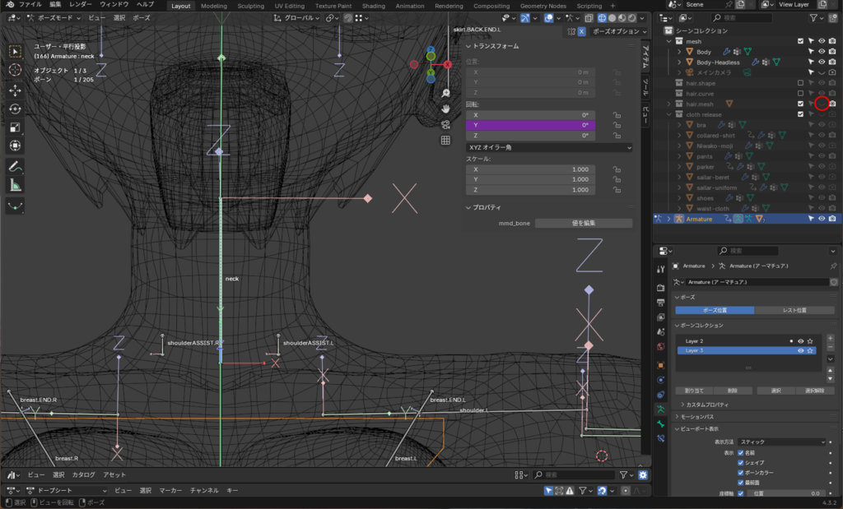The height and width of the screenshot is (509, 843).
Task: Select the Rotate tool in viewport toolbar
Action: coord(15,108)
